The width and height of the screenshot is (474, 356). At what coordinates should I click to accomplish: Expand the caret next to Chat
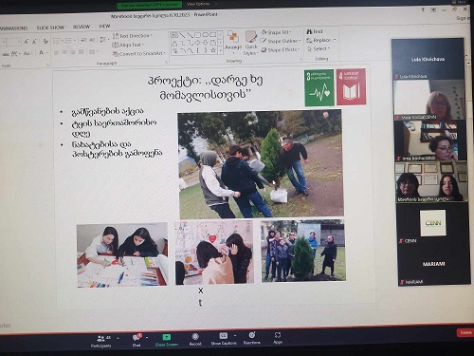point(147,338)
